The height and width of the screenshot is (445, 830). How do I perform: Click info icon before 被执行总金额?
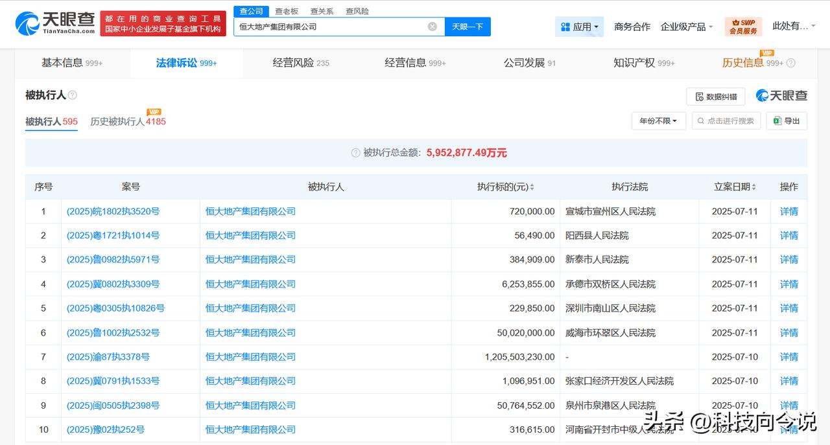(355, 153)
